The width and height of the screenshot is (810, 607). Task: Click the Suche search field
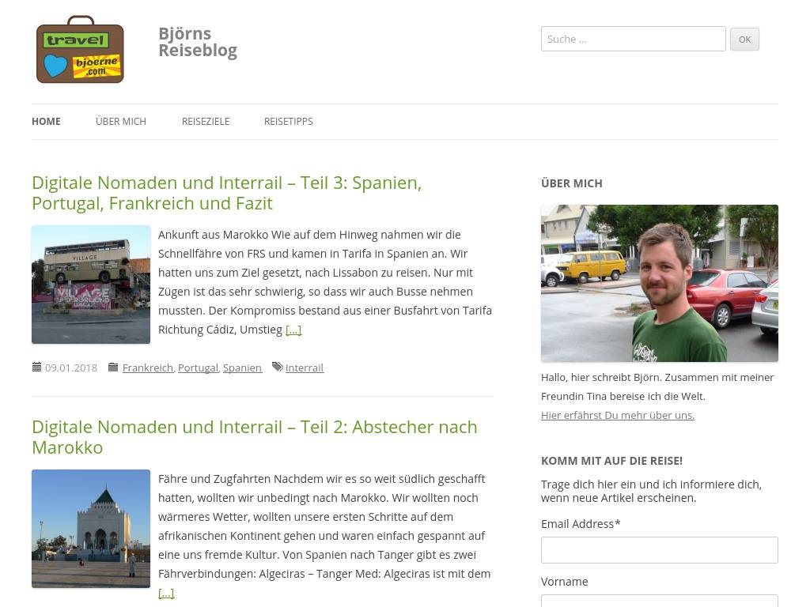tap(634, 39)
